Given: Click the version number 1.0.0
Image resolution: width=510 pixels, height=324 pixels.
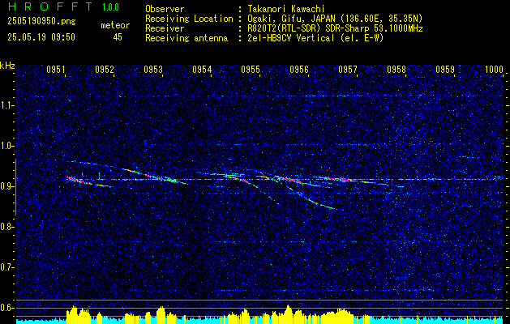Looking at the screenshot, I should pyautogui.click(x=110, y=6).
